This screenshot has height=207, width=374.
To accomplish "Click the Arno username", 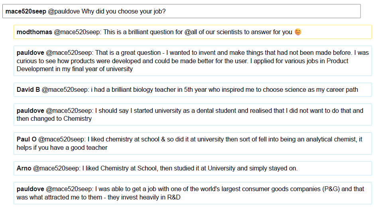I will [24, 168].
